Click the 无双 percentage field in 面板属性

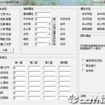click(41, 44)
